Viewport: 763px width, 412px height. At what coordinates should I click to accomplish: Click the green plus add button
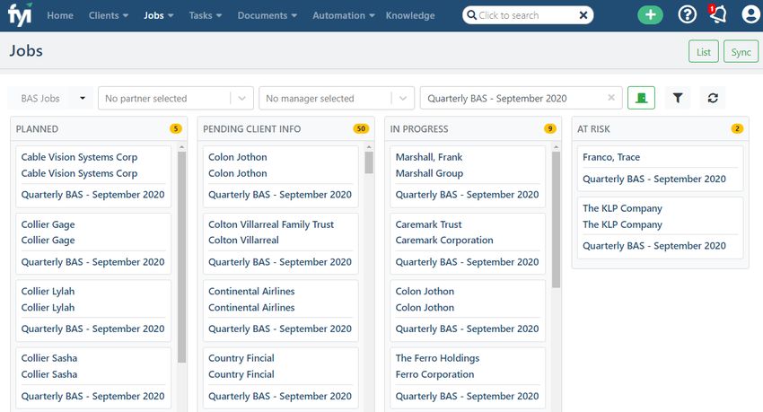tap(650, 15)
